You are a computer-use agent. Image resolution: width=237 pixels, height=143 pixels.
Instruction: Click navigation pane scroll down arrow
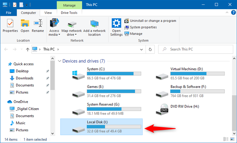[52, 133]
